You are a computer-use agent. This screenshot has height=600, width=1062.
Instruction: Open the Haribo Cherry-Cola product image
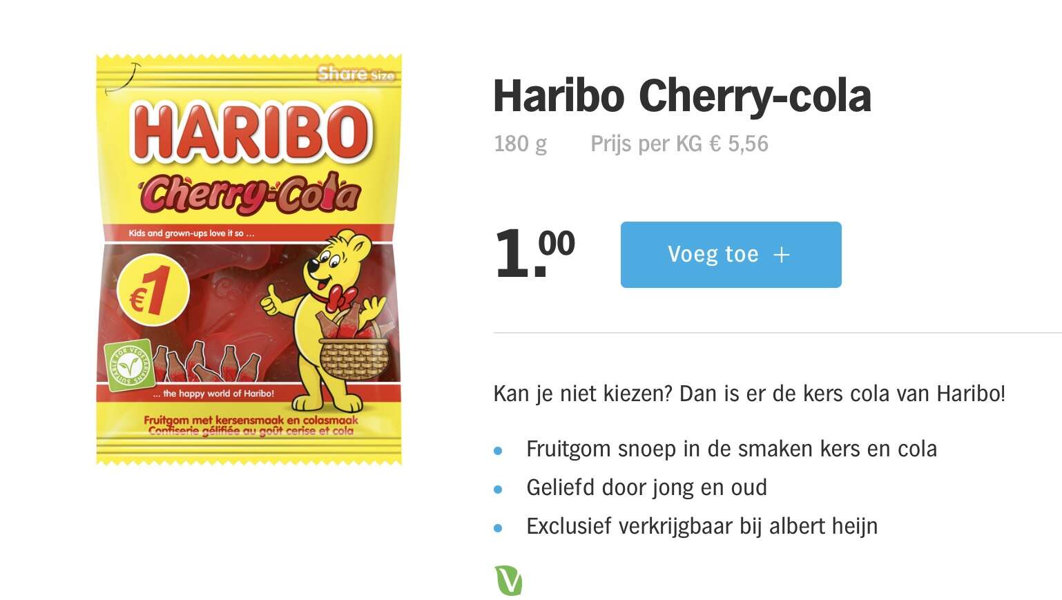click(x=249, y=259)
